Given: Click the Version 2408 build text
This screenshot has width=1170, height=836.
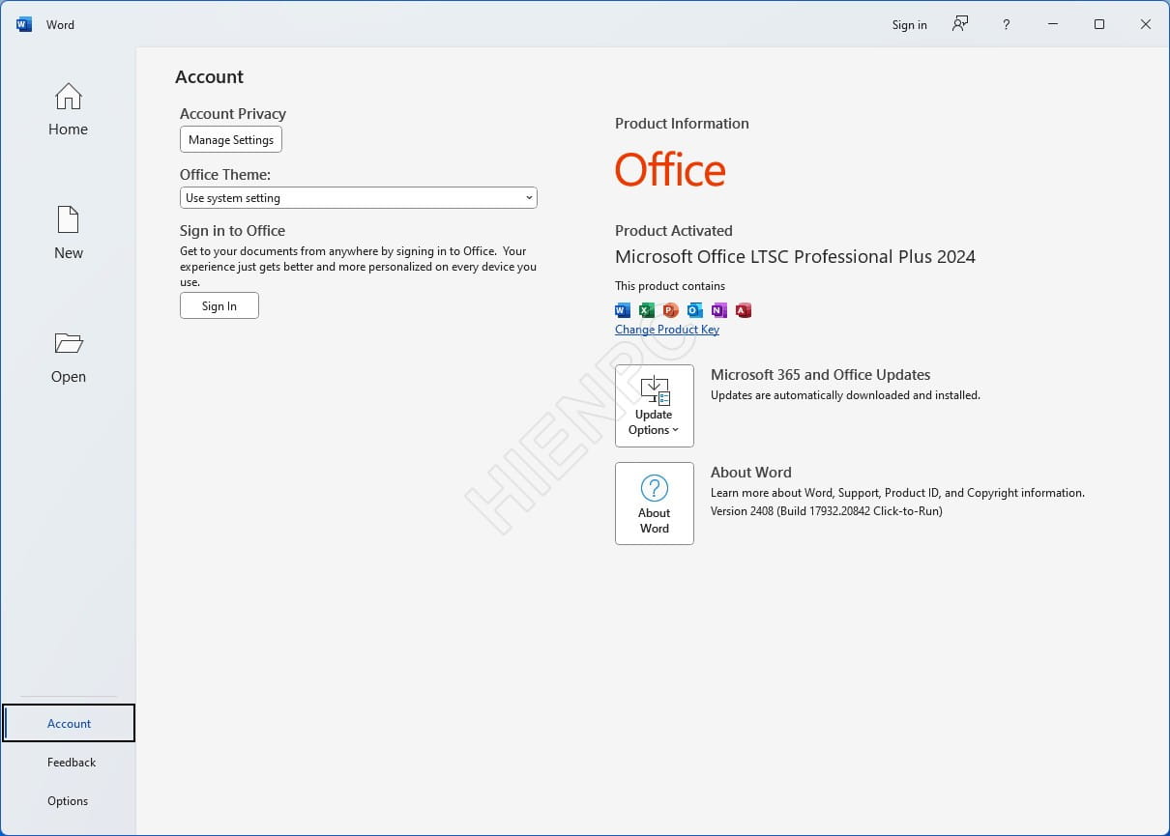Looking at the screenshot, I should [x=827, y=511].
